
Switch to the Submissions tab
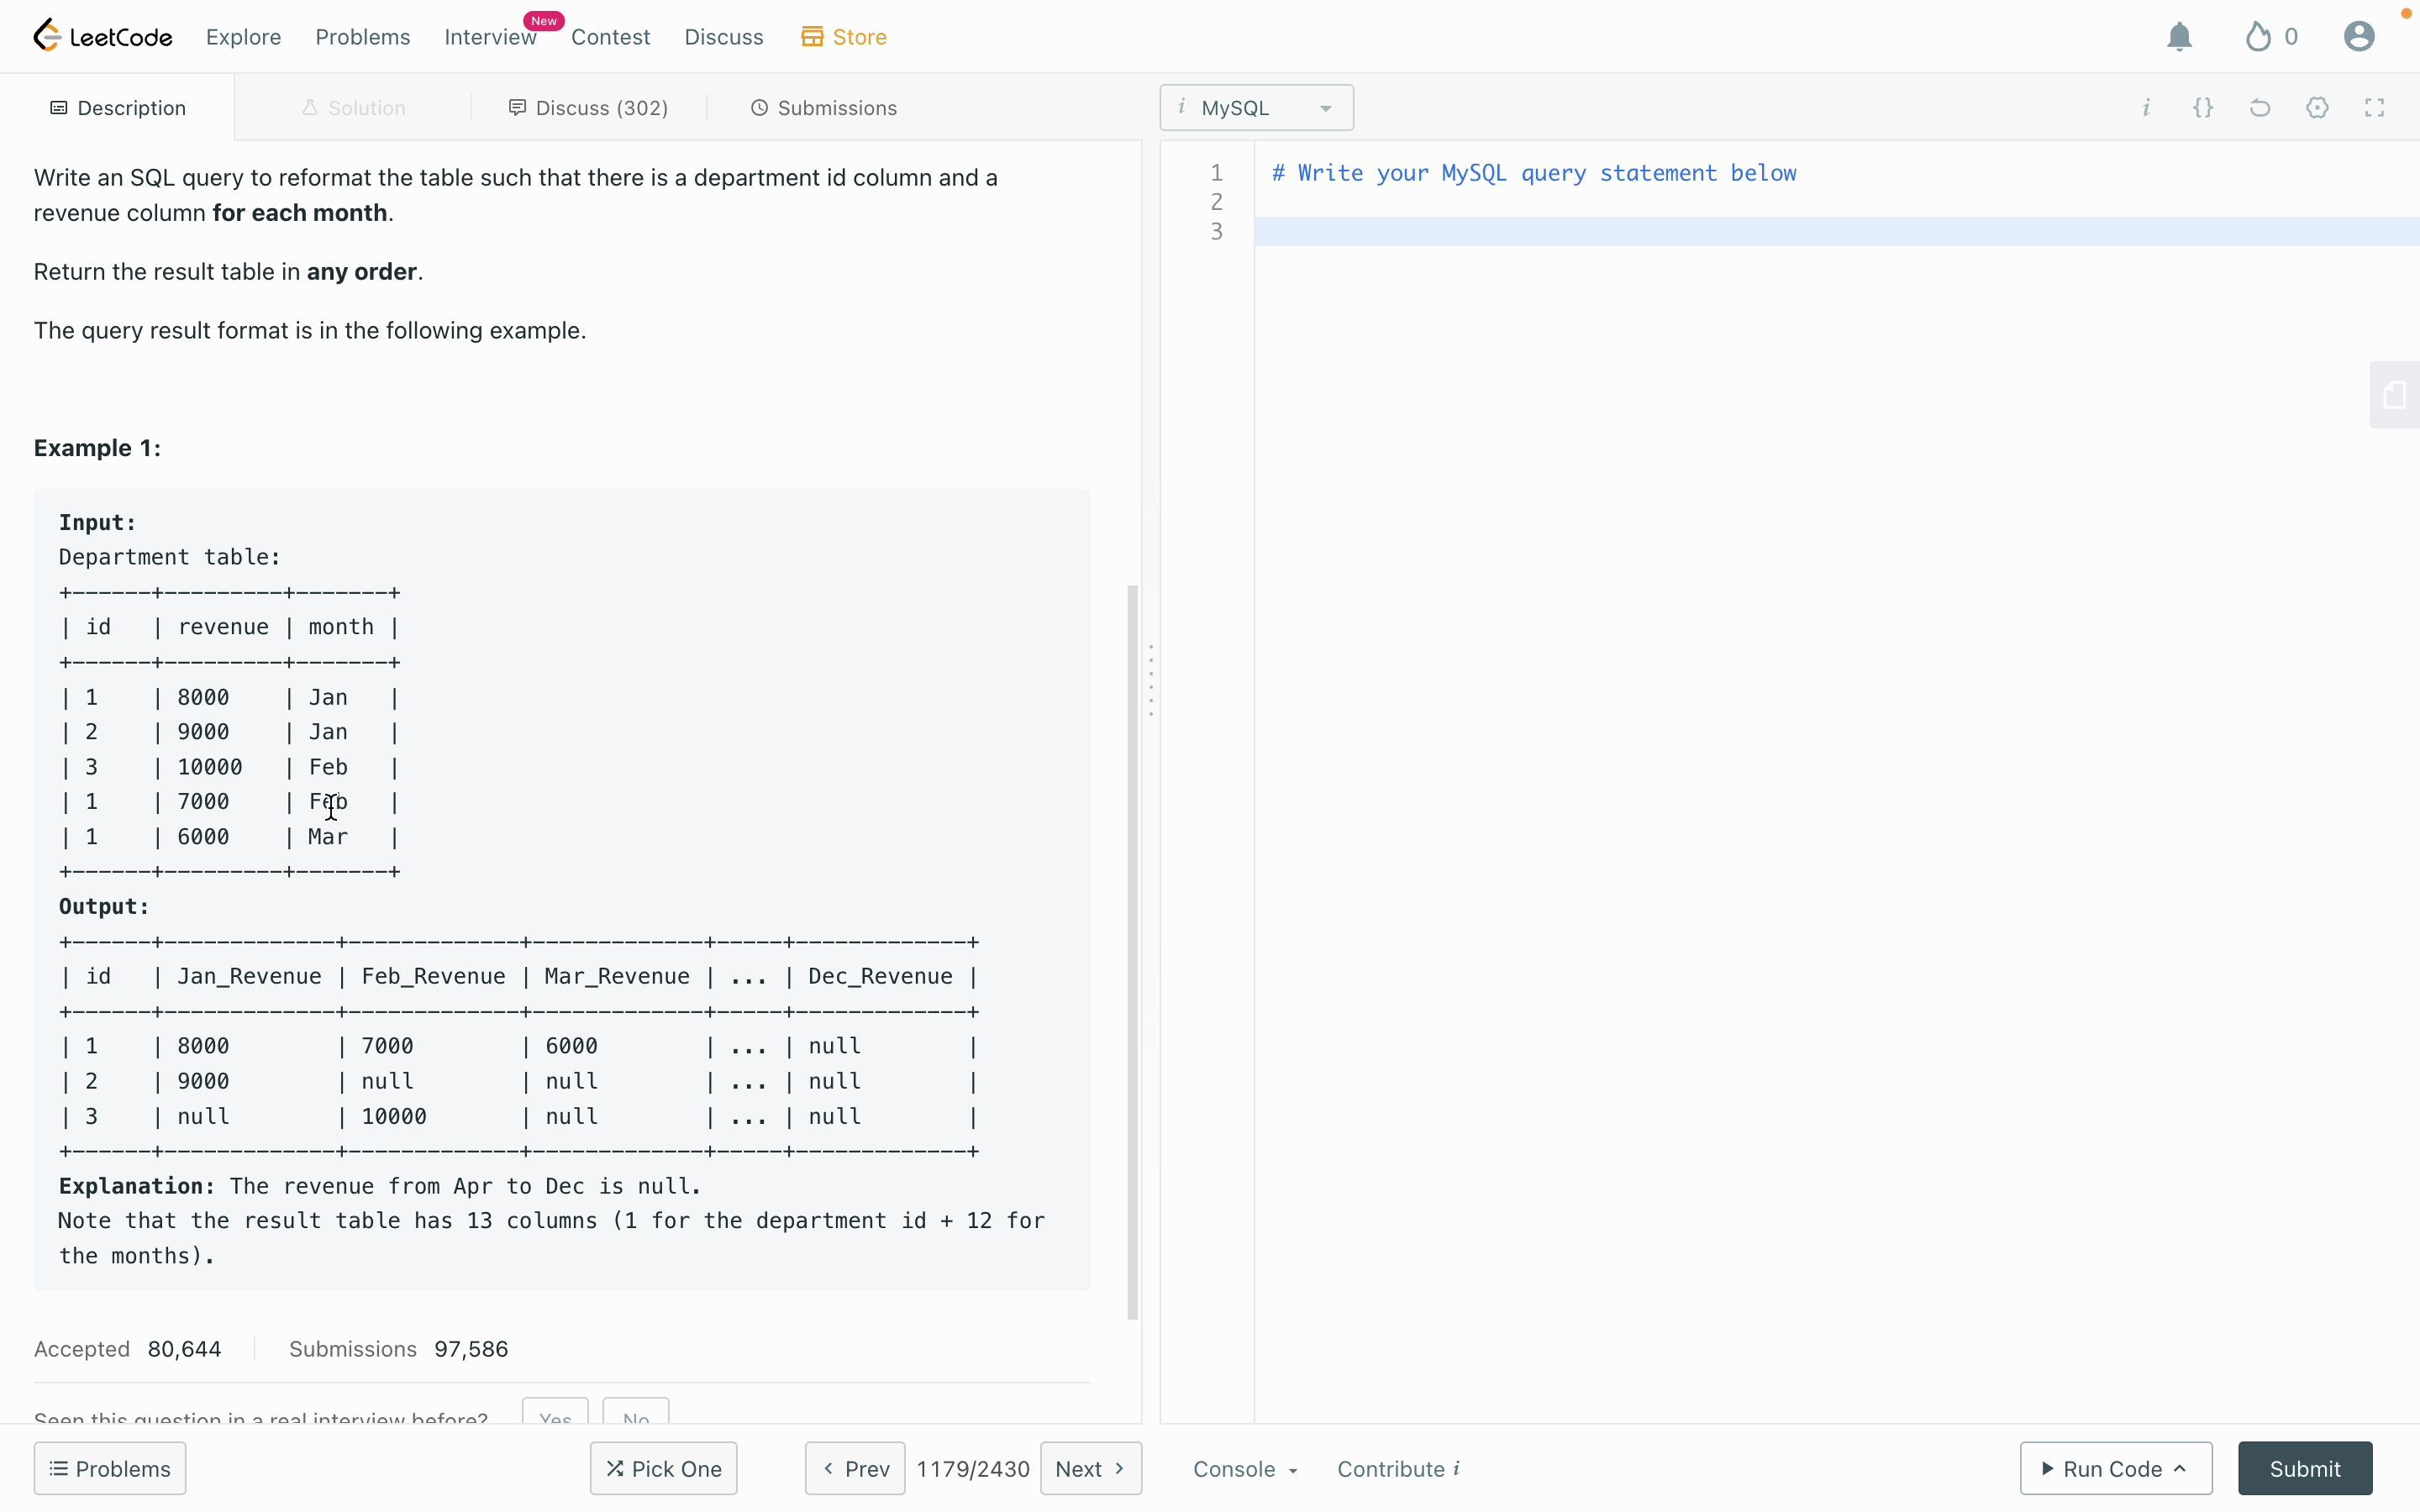[836, 106]
